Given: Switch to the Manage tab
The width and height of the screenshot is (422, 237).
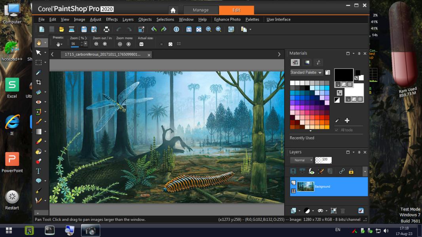Looking at the screenshot, I should tap(201, 10).
